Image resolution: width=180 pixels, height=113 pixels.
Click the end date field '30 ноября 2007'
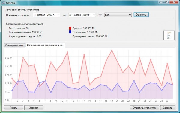(82, 15)
